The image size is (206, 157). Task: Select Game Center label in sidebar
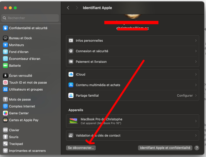click(19, 113)
